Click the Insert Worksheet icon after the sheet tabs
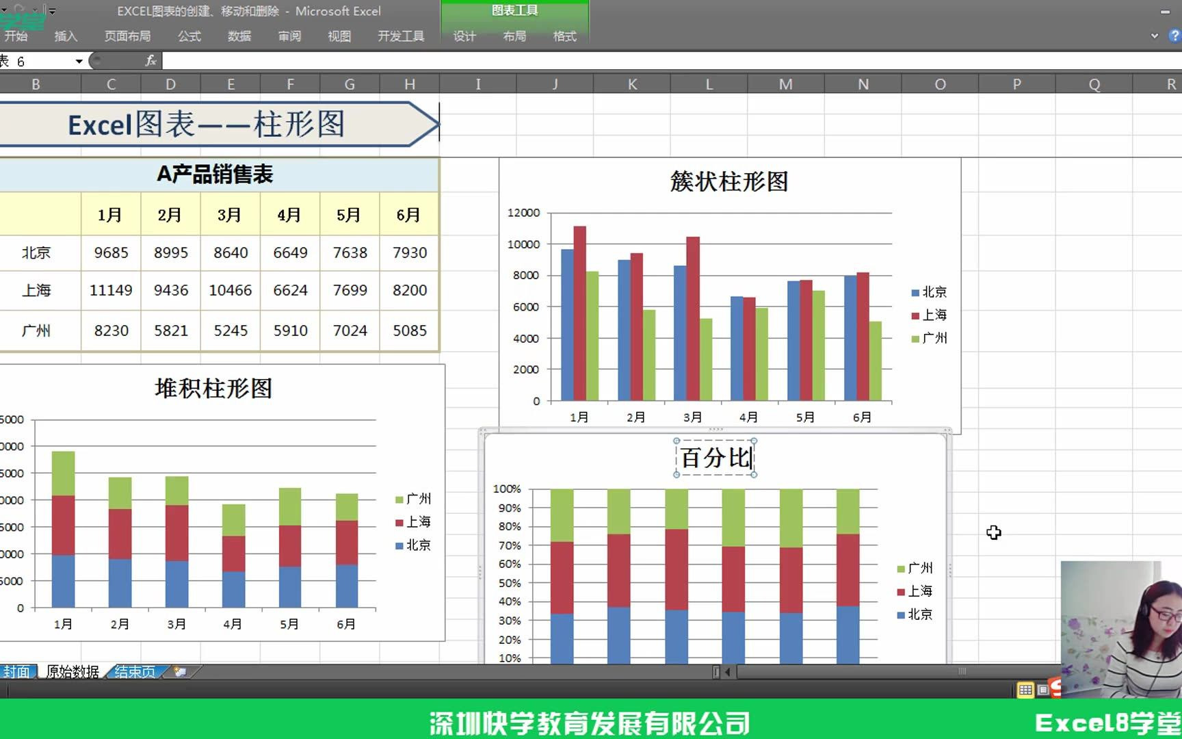This screenshot has width=1182, height=739. (x=181, y=671)
